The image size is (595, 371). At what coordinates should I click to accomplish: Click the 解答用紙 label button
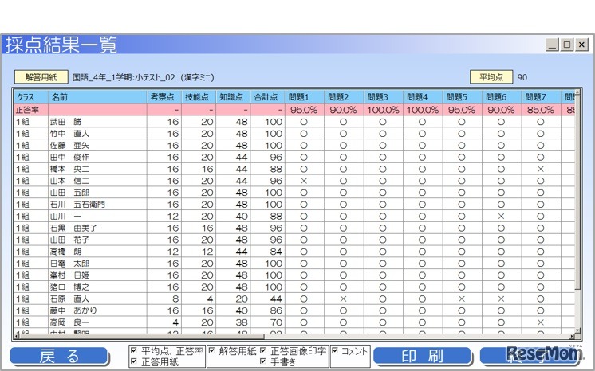pyautogui.click(x=41, y=77)
